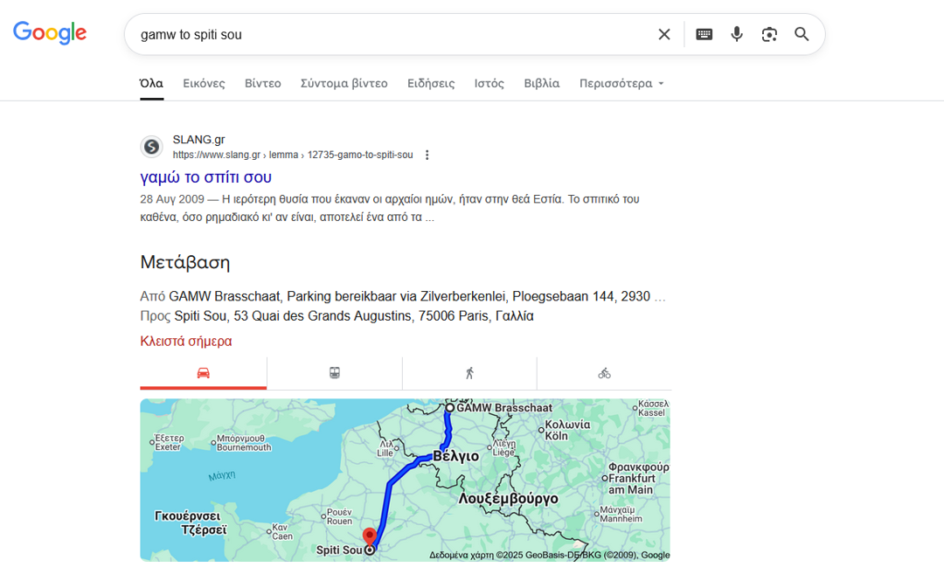The height and width of the screenshot is (574, 944).
Task: Click the Google logo
Action: point(50,33)
